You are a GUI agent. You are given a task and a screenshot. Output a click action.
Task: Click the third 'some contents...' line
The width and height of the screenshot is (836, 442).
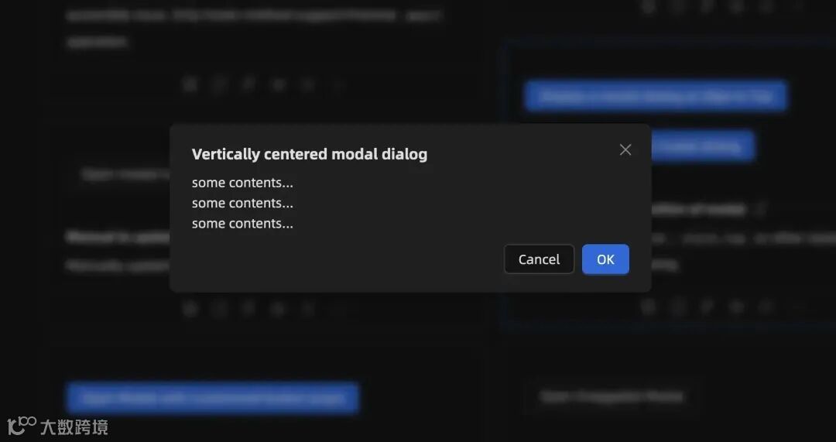click(x=242, y=224)
